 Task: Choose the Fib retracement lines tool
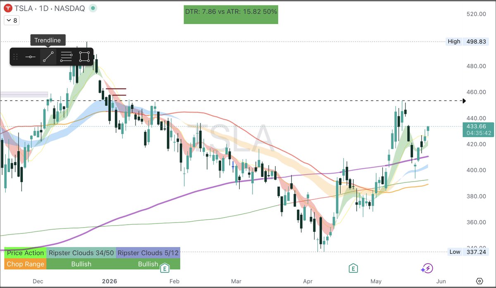coord(66,57)
